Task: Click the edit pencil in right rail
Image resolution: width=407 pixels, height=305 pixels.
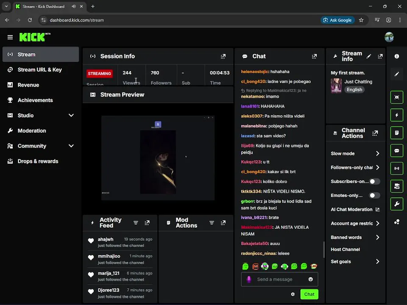Action: tap(397, 74)
